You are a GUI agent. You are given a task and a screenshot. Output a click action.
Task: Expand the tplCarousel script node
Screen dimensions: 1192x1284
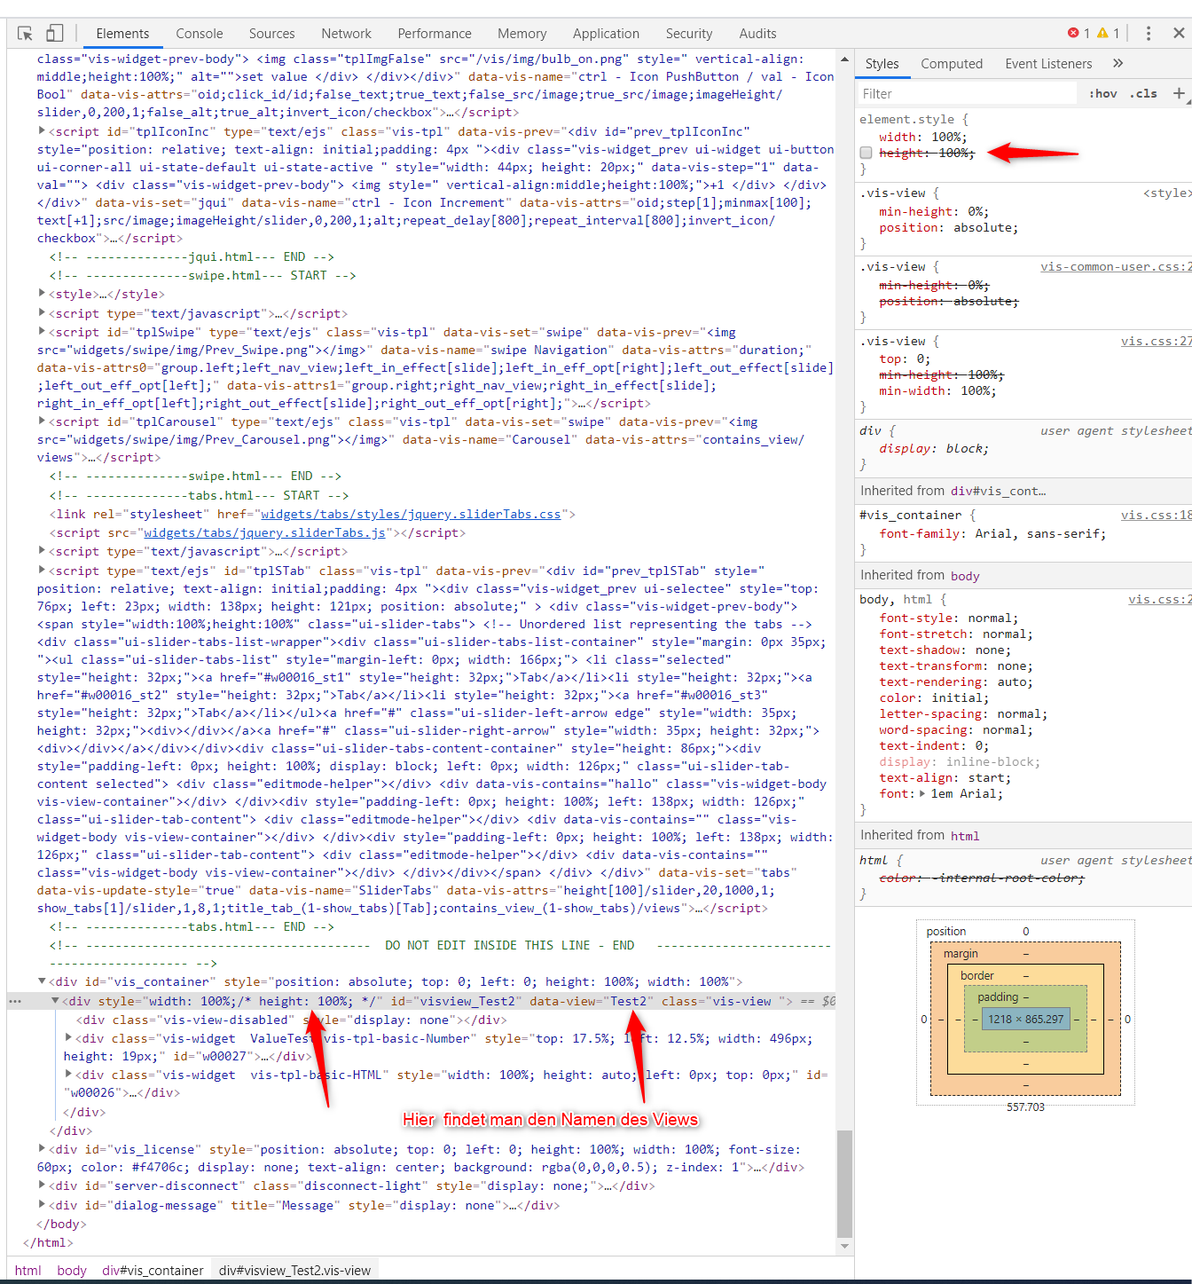point(42,421)
